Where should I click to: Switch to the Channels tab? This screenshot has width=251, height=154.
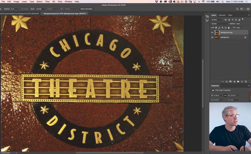click(x=222, y=15)
